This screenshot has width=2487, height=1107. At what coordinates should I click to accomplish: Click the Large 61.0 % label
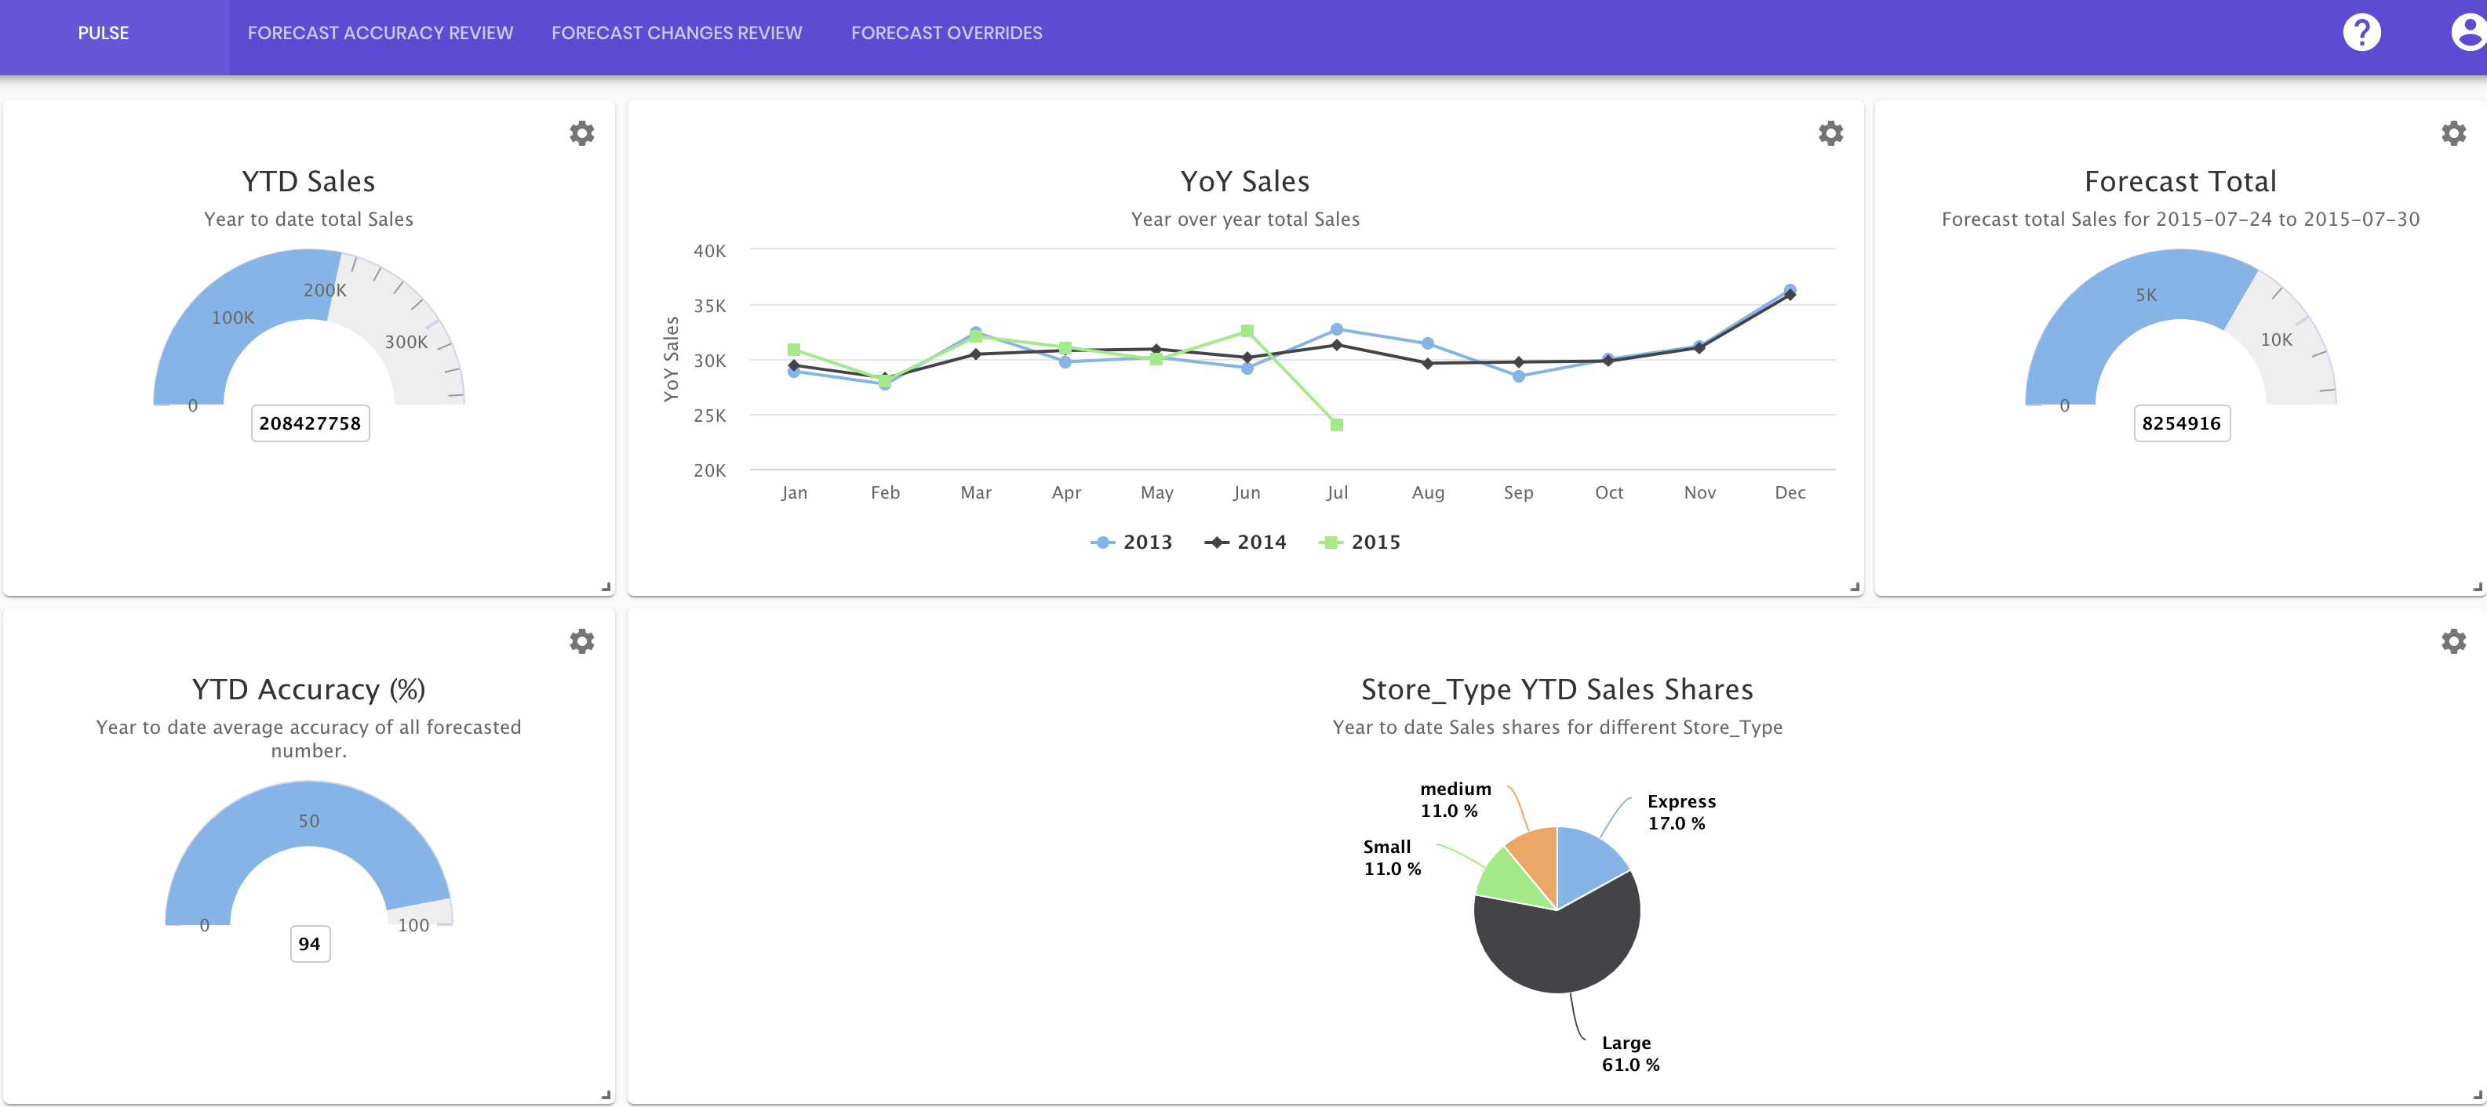click(x=1630, y=1054)
